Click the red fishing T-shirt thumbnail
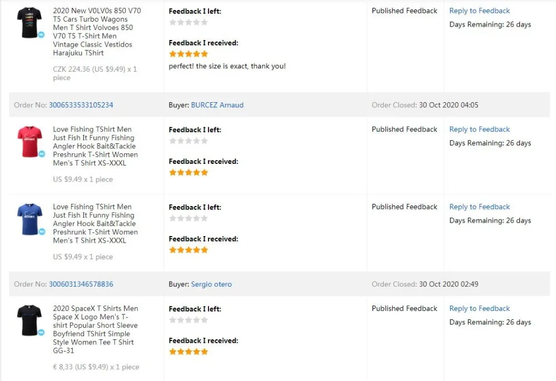The image size is (556, 381). (29, 141)
